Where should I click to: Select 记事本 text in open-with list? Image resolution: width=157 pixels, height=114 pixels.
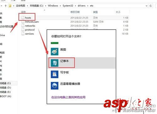tap(64, 61)
